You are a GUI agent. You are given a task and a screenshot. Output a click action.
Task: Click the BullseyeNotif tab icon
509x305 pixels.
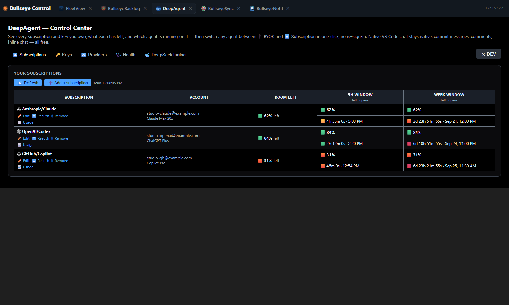coord(252,8)
